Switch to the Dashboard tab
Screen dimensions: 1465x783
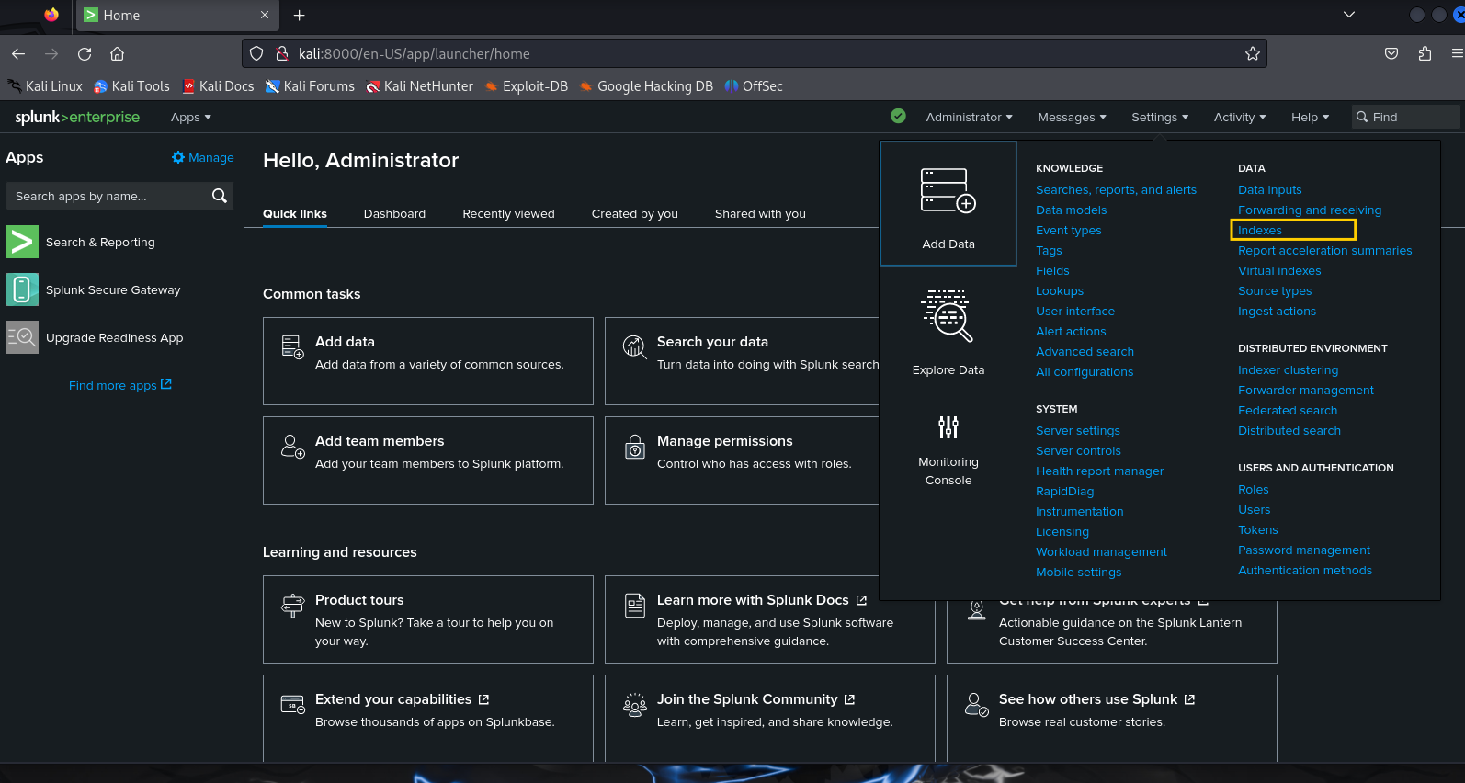pyautogui.click(x=394, y=213)
